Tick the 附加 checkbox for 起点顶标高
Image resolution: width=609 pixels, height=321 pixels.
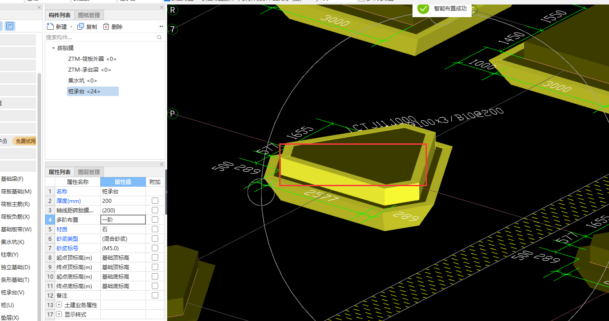click(155, 257)
